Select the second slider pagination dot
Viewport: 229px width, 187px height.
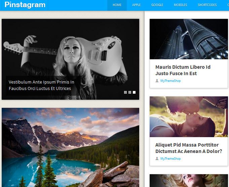coord(130,92)
